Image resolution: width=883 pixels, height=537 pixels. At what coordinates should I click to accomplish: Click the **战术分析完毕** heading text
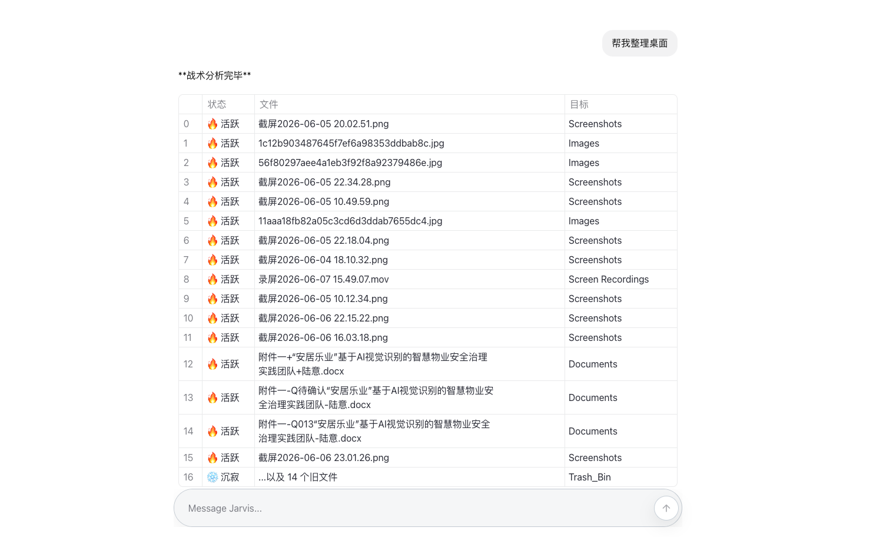coord(214,75)
